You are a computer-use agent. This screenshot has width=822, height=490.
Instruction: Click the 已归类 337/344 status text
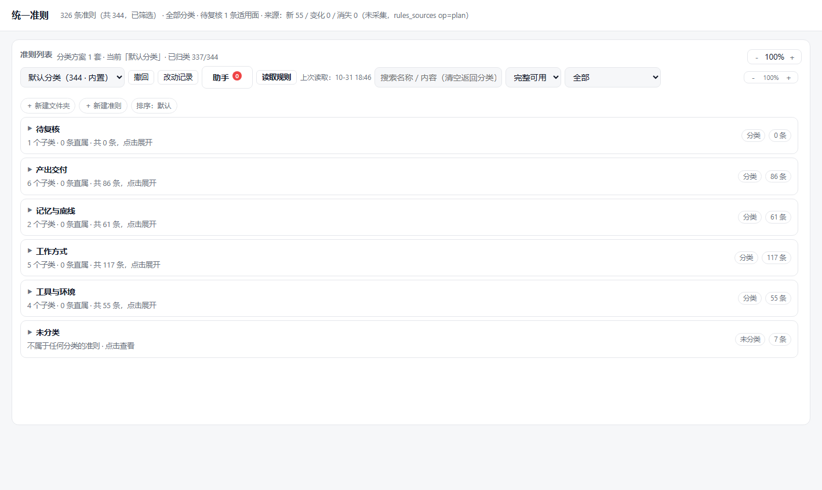point(193,57)
